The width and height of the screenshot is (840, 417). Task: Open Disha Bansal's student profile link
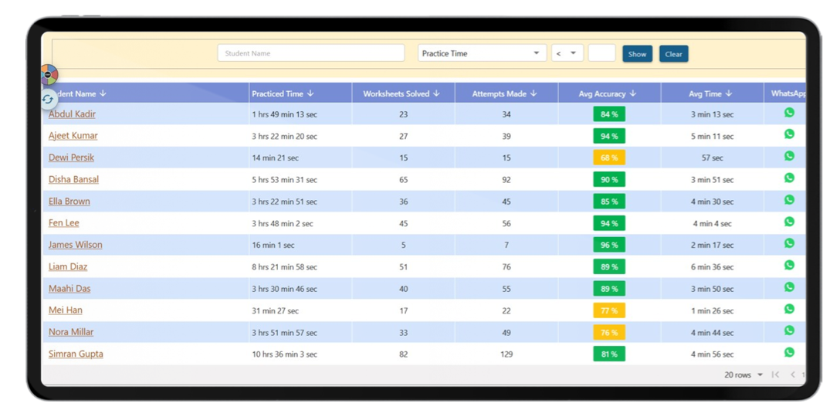(x=73, y=179)
